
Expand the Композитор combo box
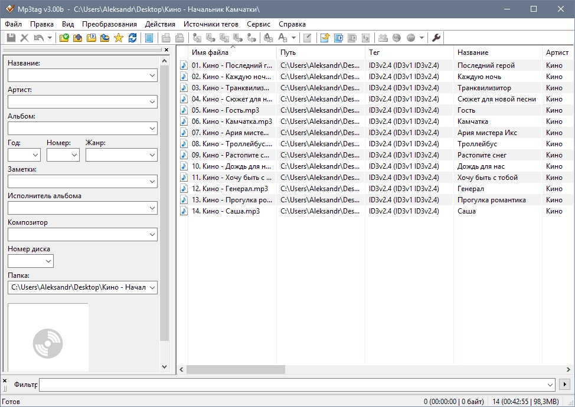[152, 235]
